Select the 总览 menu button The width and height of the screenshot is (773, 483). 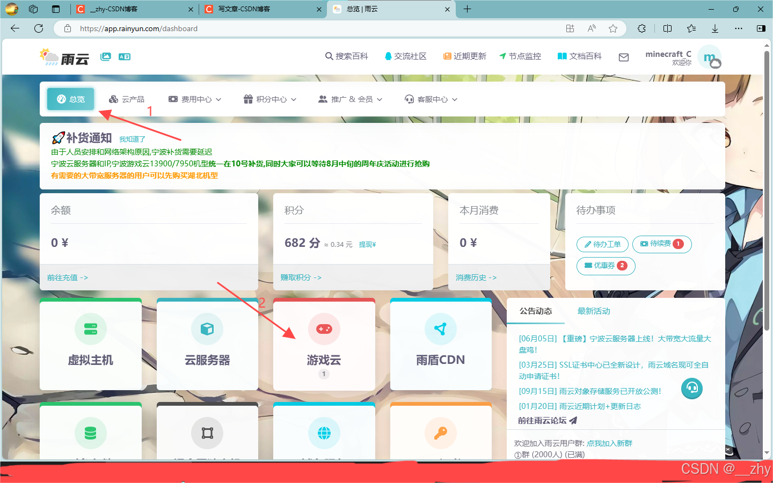point(71,99)
